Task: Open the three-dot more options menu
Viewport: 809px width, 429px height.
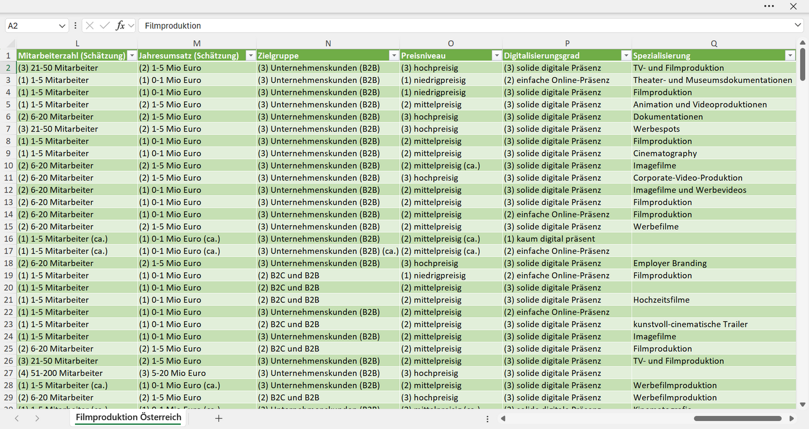Action: tap(769, 6)
